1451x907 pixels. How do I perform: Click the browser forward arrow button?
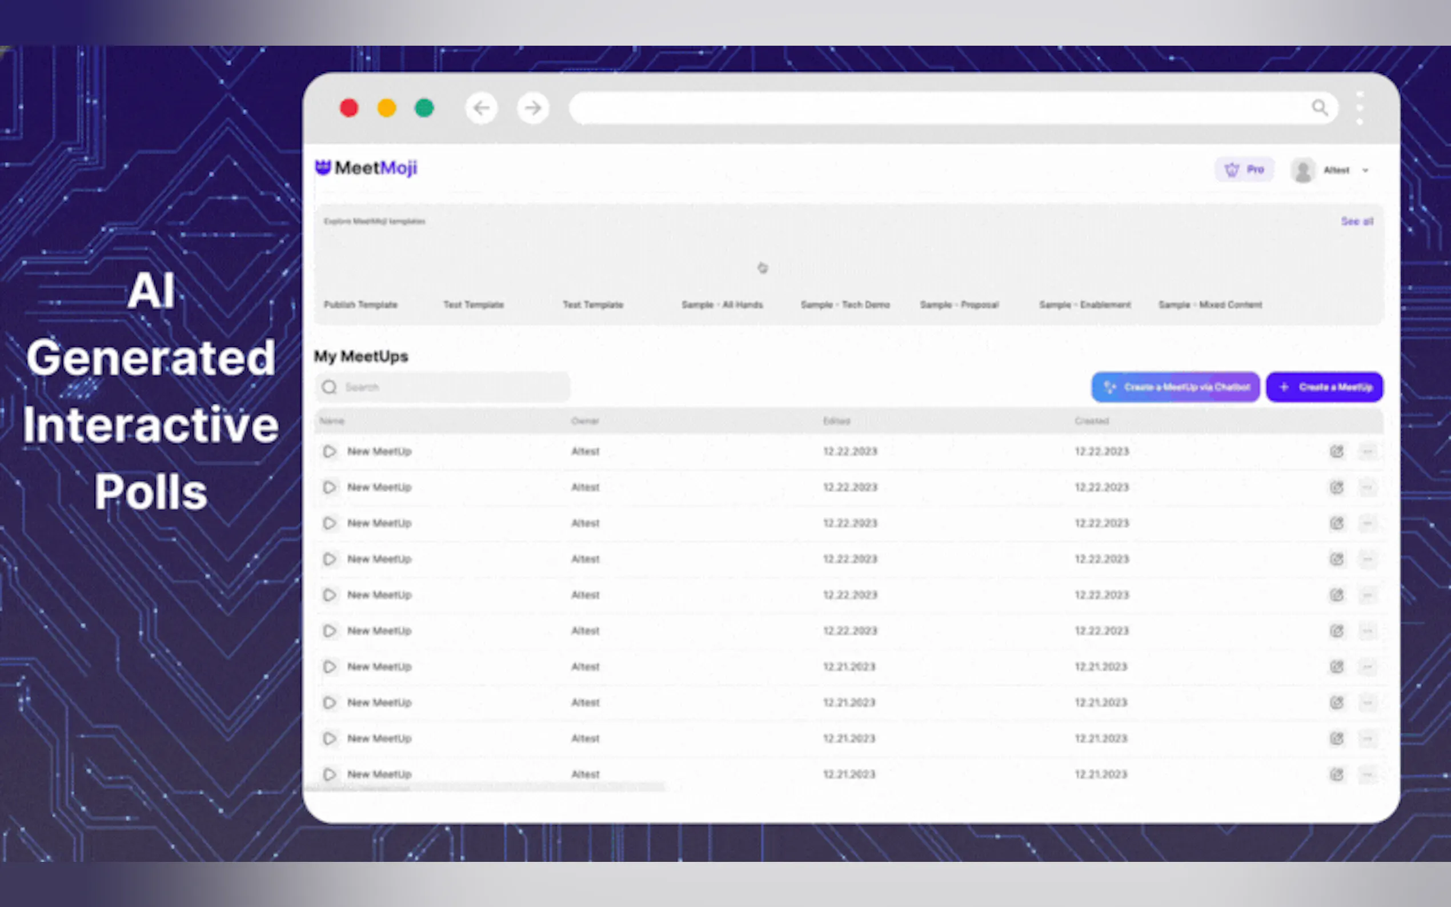coord(532,108)
